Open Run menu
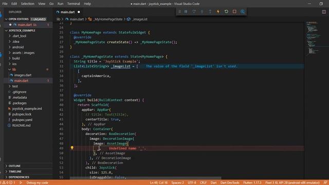Image resolution: width=329 pixels, height=185 pixels. point(60,4)
